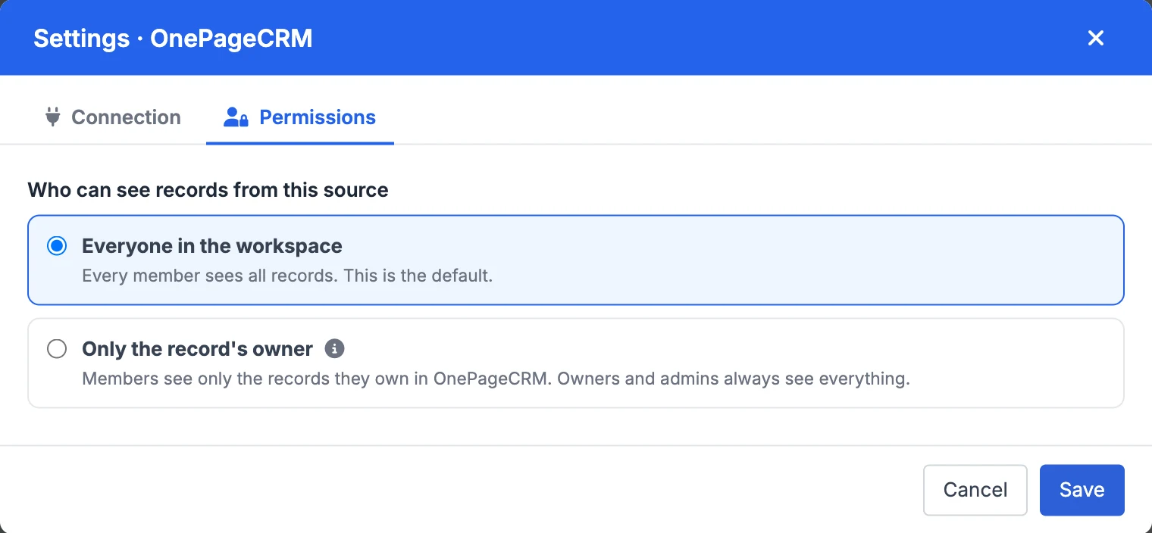Click the description starting 'Members see only the records they own'
Screen dimensions: 1152x533
(x=496, y=379)
